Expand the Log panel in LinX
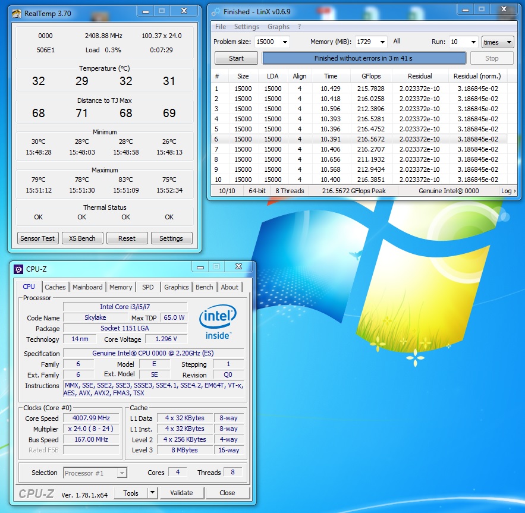Image resolution: width=525 pixels, height=513 pixels. point(508,191)
